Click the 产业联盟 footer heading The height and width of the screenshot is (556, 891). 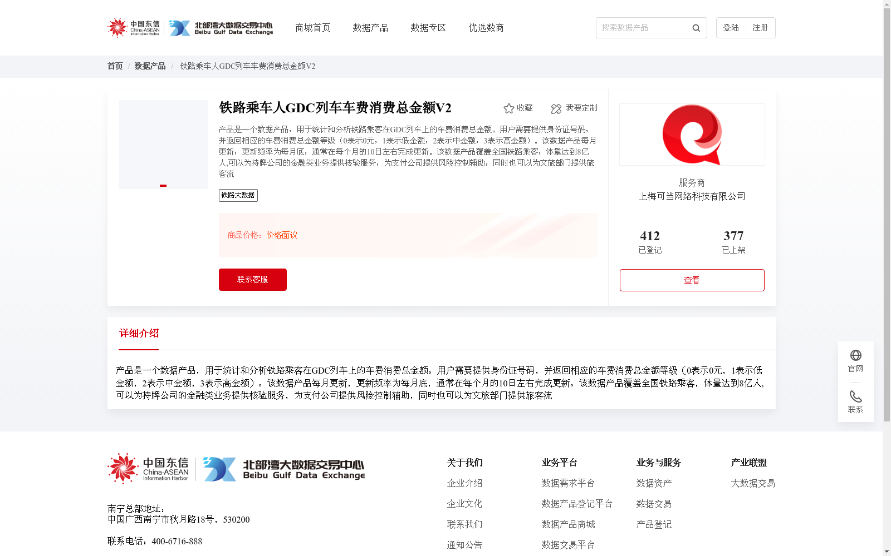(x=748, y=463)
